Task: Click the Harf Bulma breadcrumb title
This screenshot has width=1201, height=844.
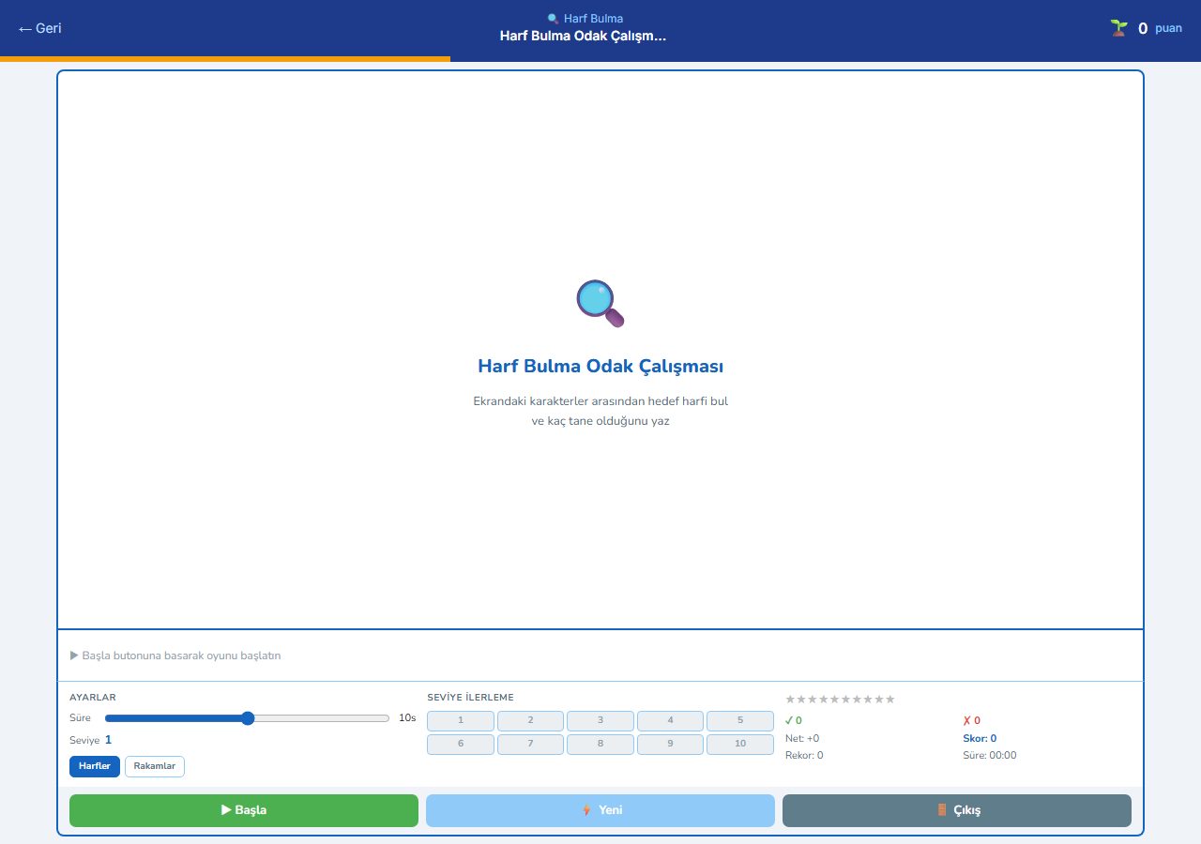Action: (x=593, y=19)
